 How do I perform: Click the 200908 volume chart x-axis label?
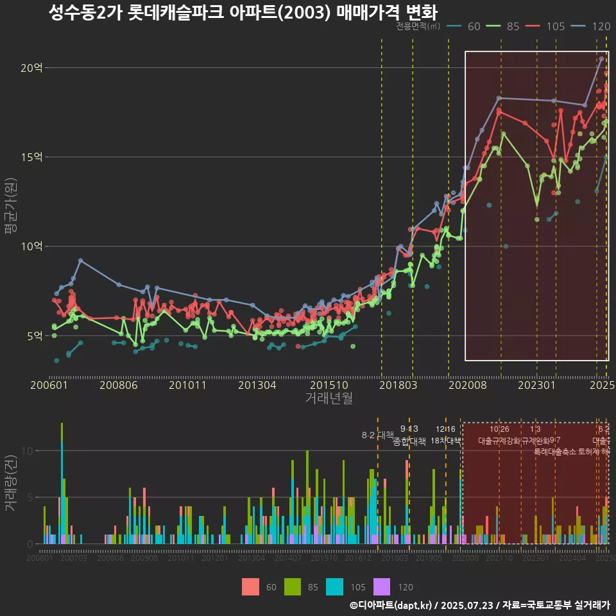click(144, 558)
